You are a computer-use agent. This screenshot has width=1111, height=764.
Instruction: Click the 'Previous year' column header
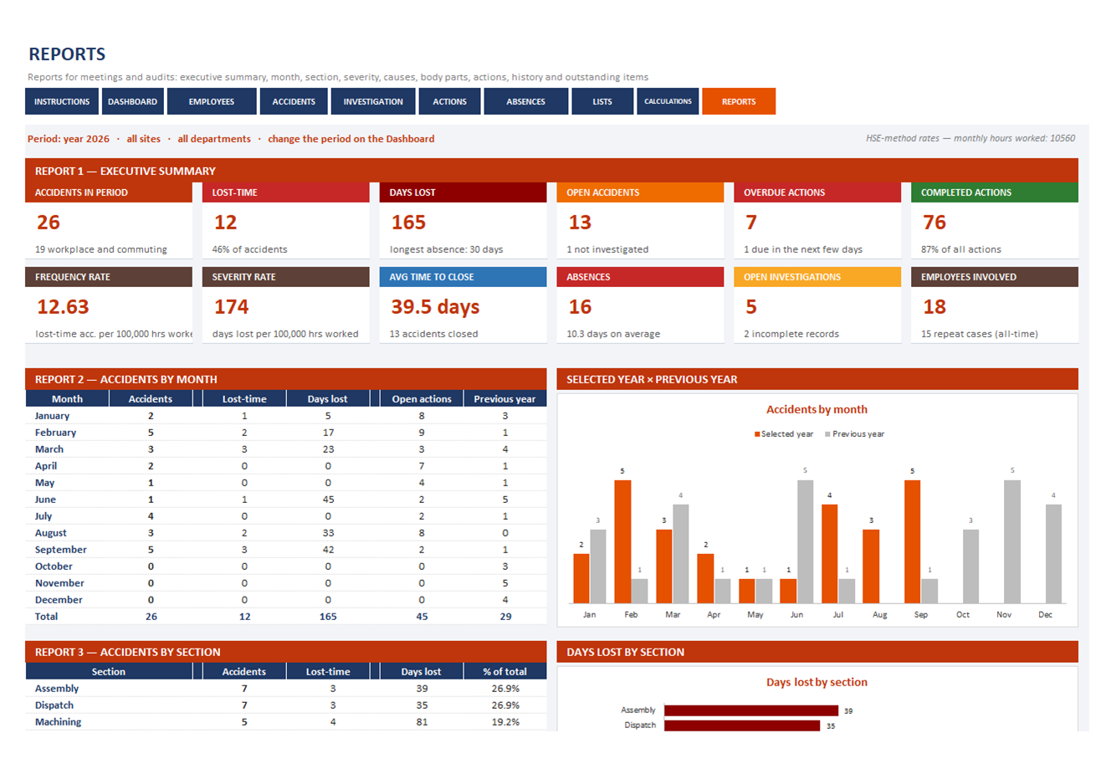pyautogui.click(x=504, y=399)
